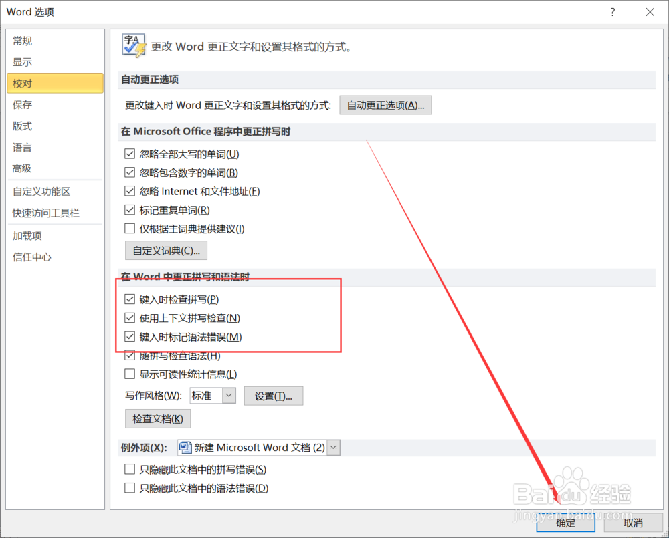Toggle 忽略 Internet 和文件地址 checkbox
Viewport: 669px width, 538px height.
pos(130,191)
